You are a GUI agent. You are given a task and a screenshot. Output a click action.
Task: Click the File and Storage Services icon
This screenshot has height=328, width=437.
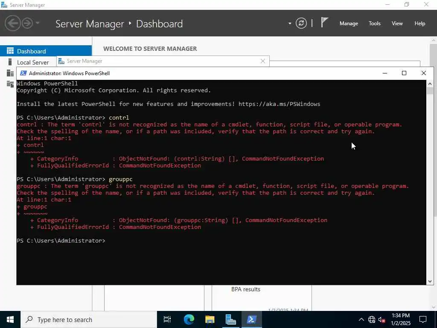[x=10, y=84]
